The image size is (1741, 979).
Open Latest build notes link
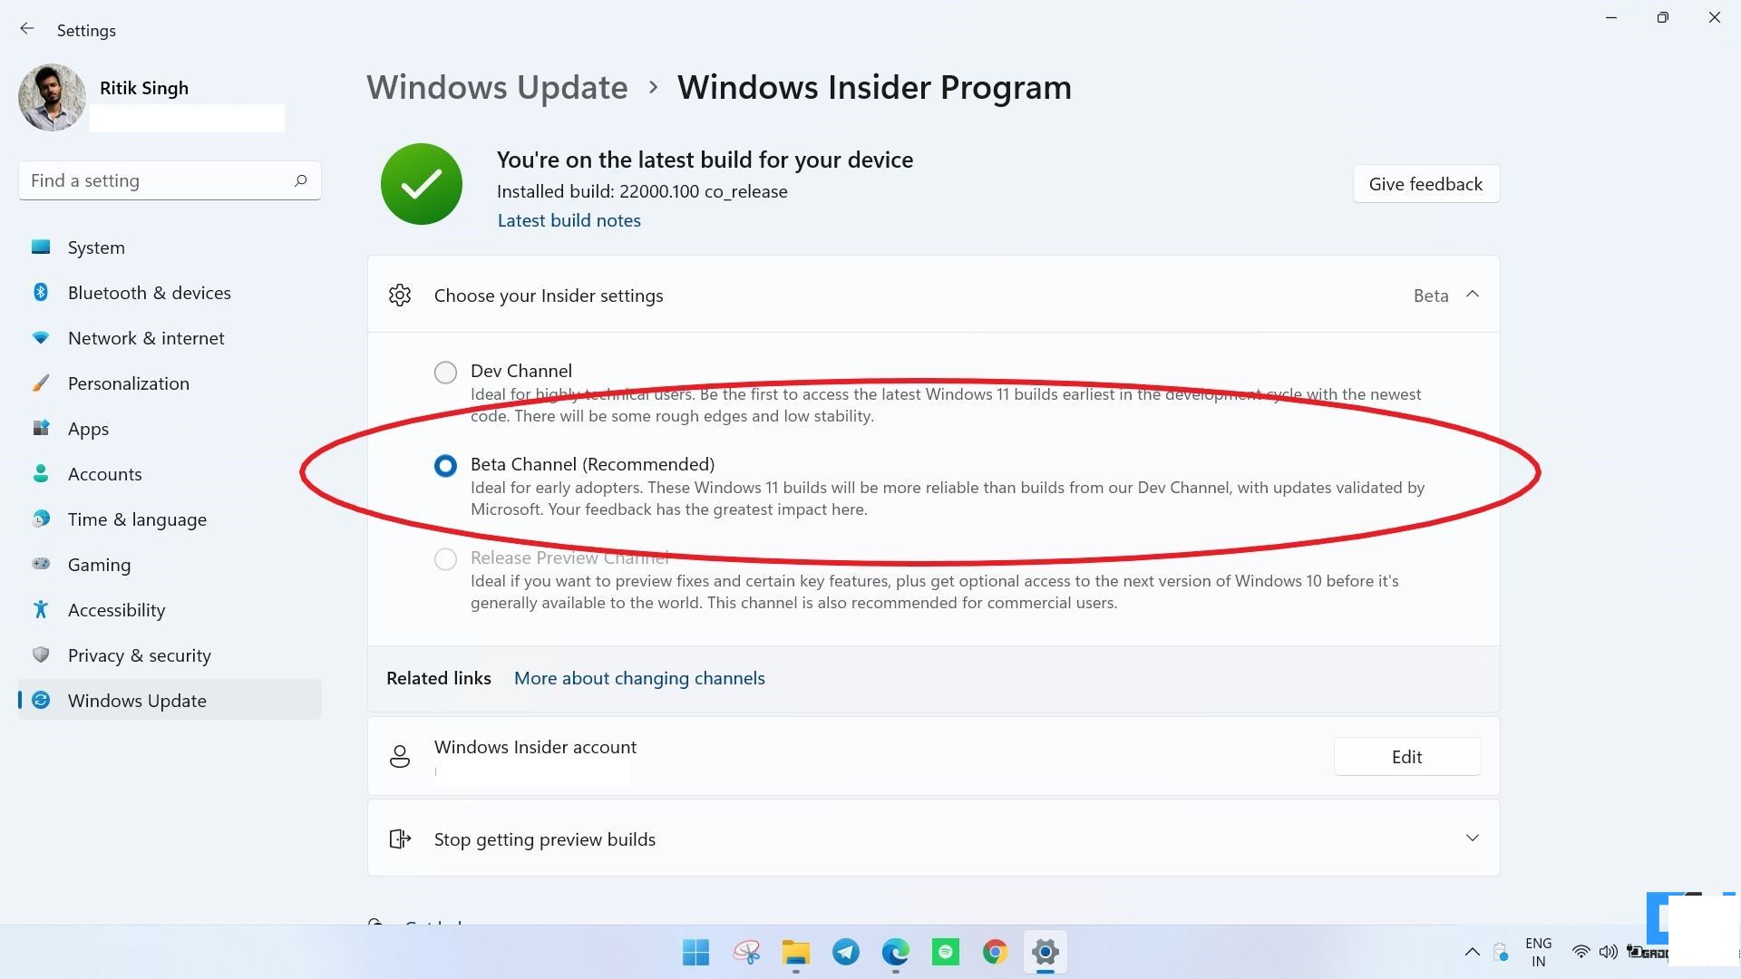(x=569, y=220)
